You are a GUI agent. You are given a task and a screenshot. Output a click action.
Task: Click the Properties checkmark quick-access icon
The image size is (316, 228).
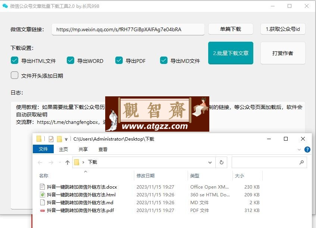point(51,139)
